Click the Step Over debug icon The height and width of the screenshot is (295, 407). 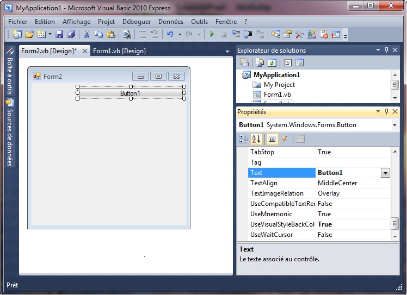[248, 34]
